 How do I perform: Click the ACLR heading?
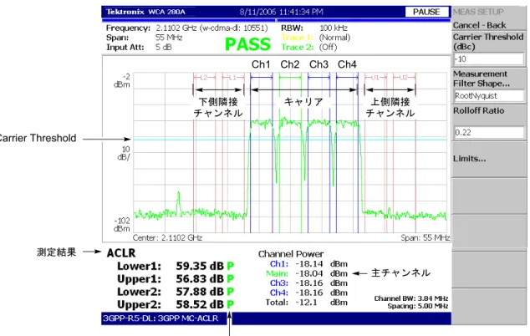pyautogui.click(x=121, y=253)
